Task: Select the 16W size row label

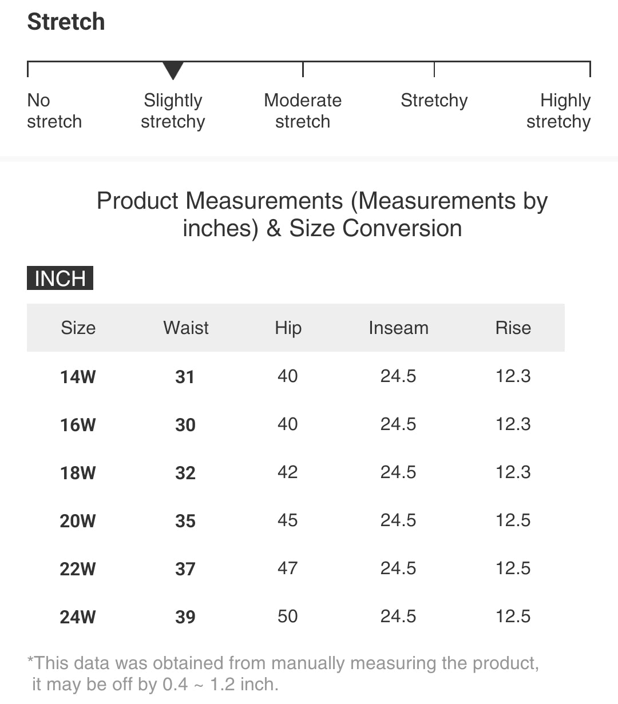Action: pos(78,425)
